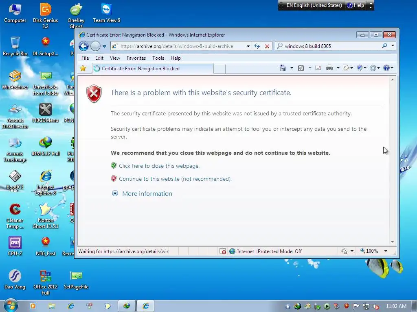Select the SetPageFile desktop icon
The image size is (417, 312).
coord(76,280)
